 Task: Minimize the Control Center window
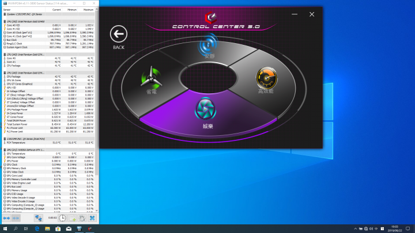point(295,14)
